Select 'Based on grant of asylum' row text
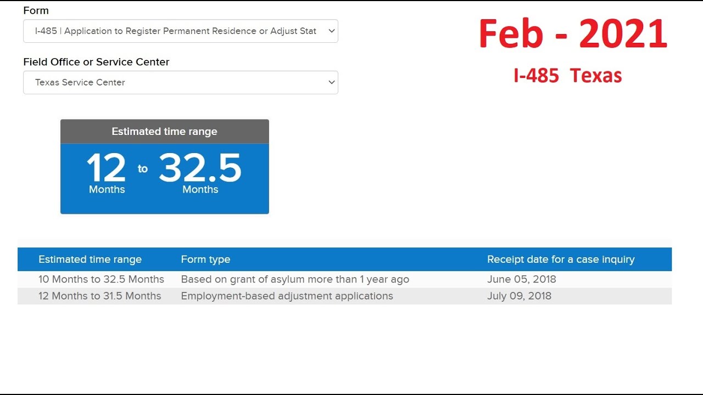Image resolution: width=703 pixels, height=395 pixels. [295, 279]
